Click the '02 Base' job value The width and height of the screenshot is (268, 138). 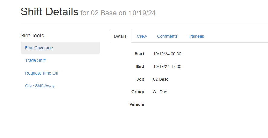[161, 79]
